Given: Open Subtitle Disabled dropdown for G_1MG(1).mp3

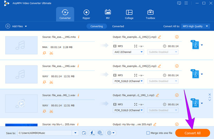Looking at the screenshot, I should (163, 52).
